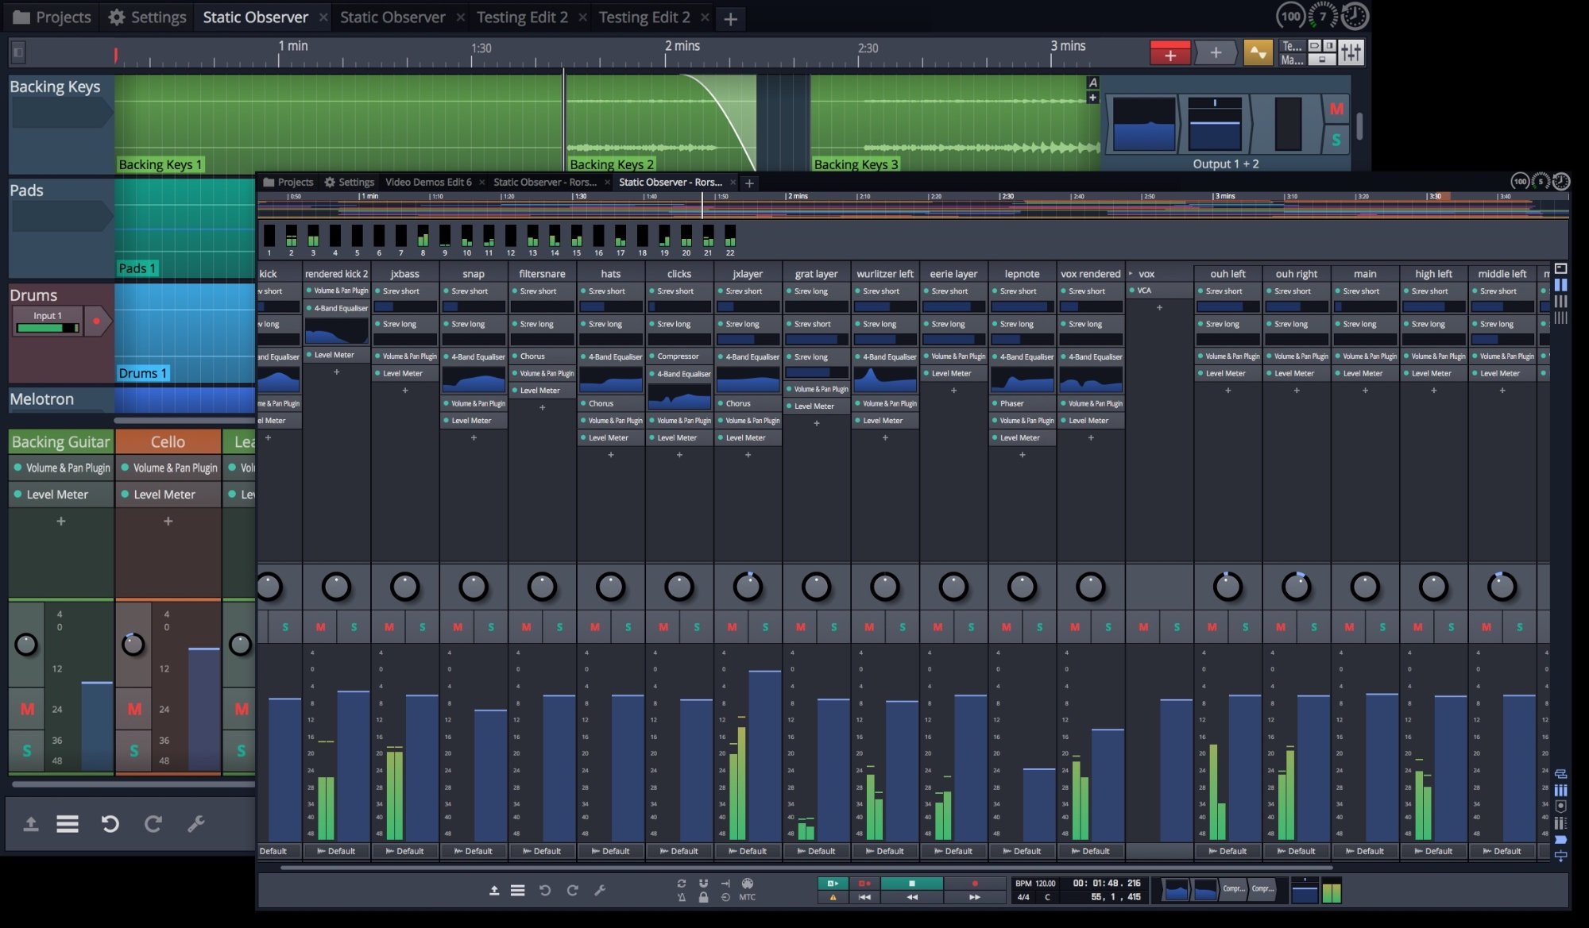
Task: Open the Video Demos Edit 6 tab
Action: (428, 183)
